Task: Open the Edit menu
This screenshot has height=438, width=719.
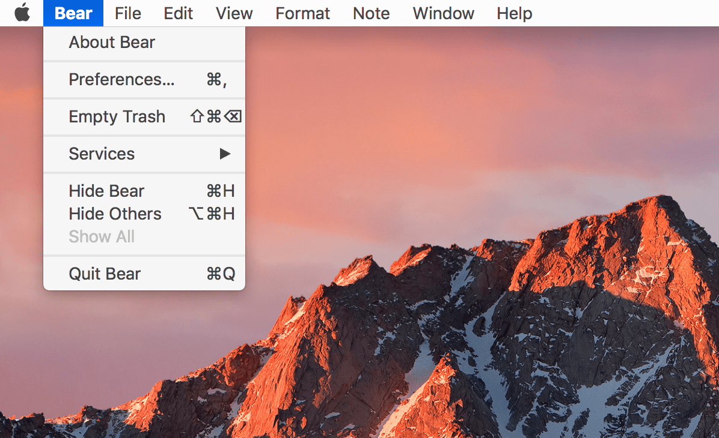Action: [179, 13]
